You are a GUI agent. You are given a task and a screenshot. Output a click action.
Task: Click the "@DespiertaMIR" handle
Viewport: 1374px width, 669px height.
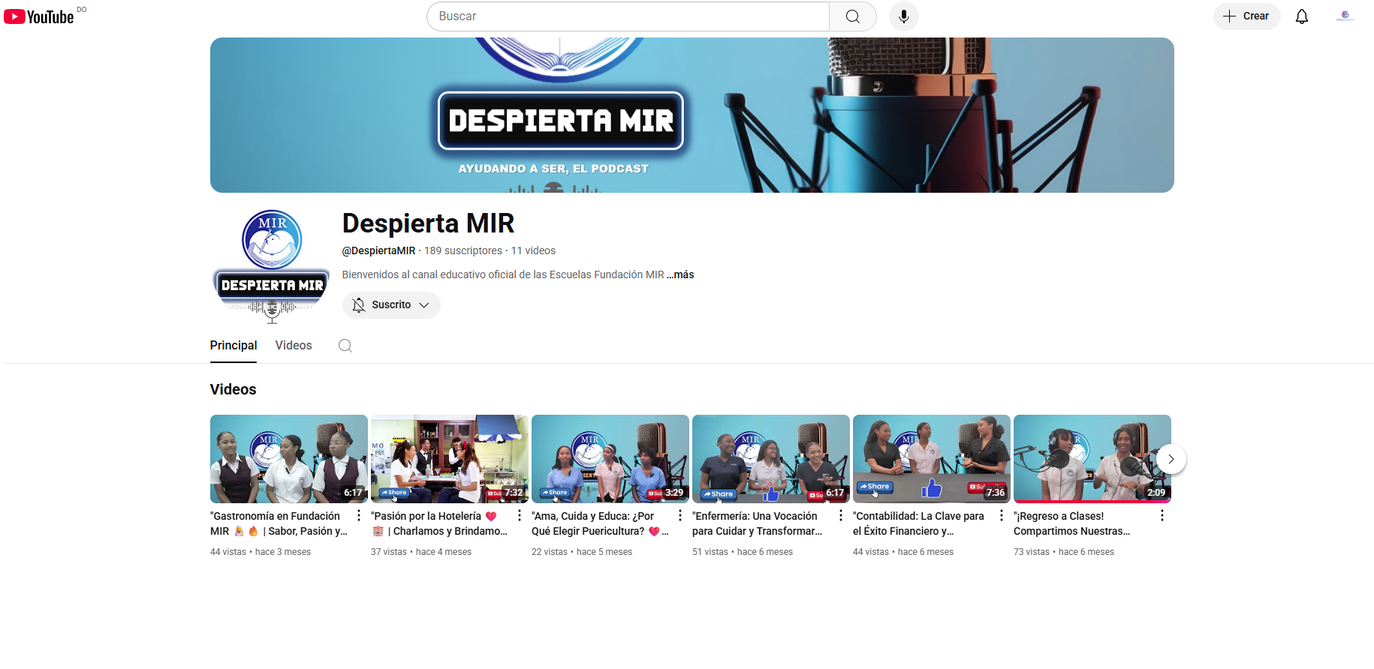pyautogui.click(x=378, y=250)
